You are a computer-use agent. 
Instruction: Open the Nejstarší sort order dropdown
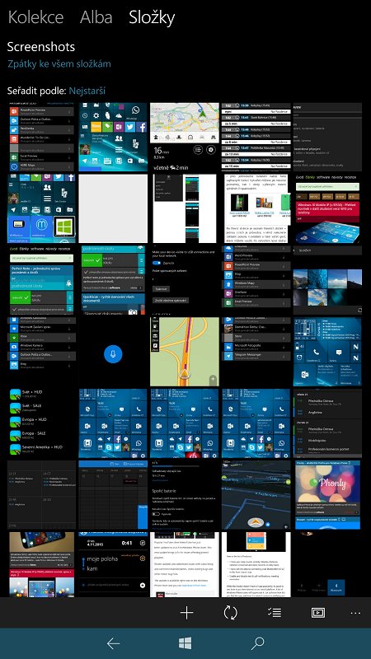click(x=87, y=91)
